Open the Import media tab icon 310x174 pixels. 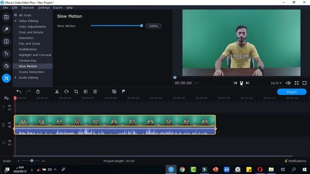click(x=6, y=17)
